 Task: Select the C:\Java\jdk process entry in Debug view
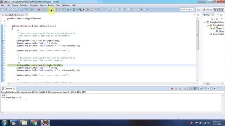(217, 34)
